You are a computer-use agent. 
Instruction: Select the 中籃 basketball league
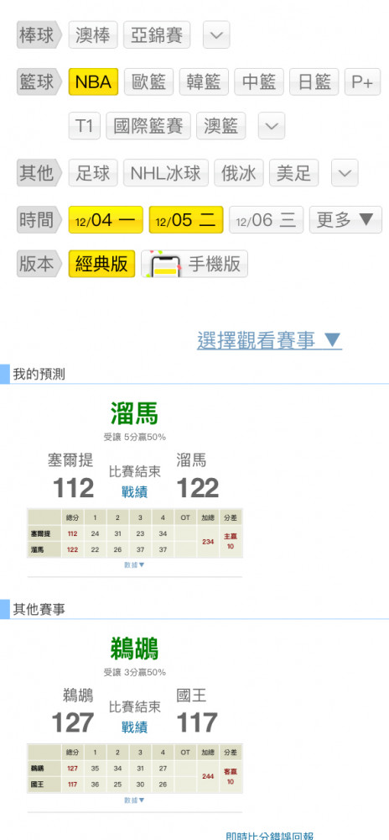coord(259,82)
